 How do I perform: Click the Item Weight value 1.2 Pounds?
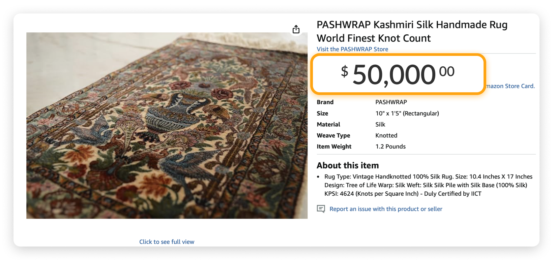[x=391, y=147]
